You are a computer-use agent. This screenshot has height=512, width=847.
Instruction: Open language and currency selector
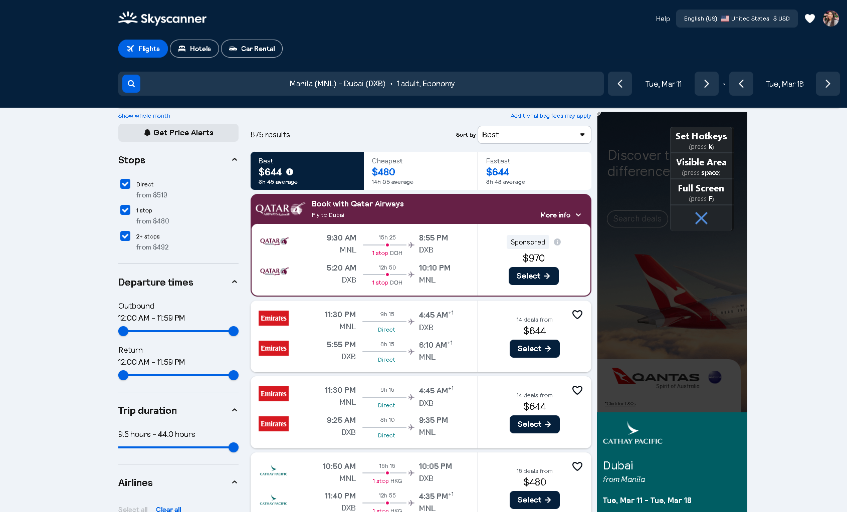click(x=737, y=19)
